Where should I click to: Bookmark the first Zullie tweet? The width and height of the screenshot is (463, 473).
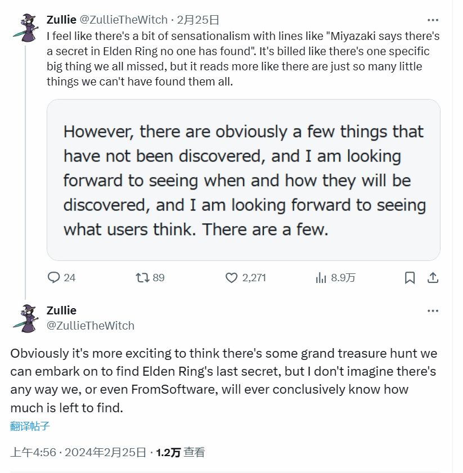[410, 277]
